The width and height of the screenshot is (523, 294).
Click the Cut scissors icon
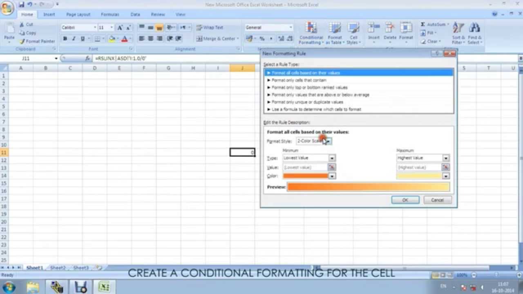coord(22,24)
